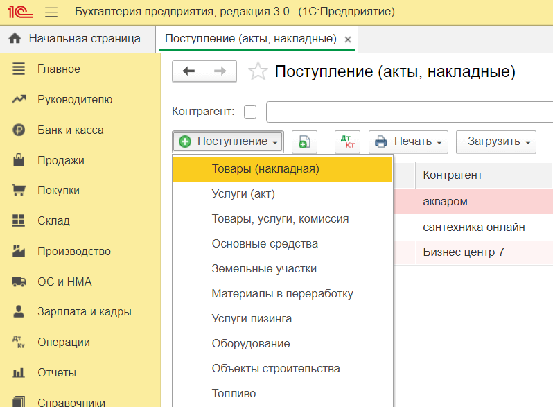Close the Поступление (акты, накладные) tab
This screenshot has height=407, width=553.
[348, 40]
